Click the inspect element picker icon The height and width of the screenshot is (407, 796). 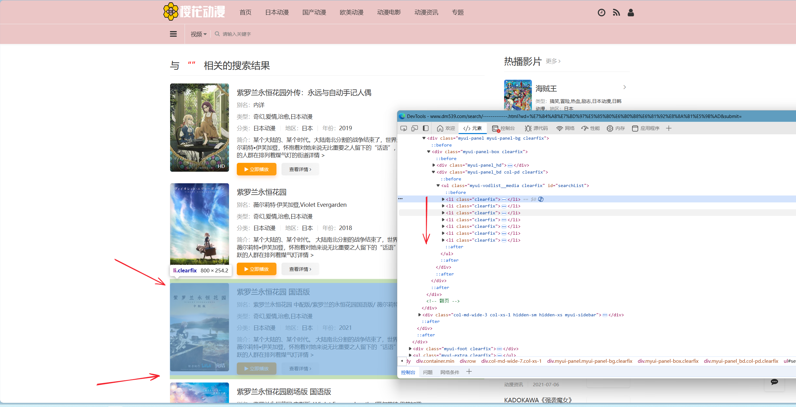point(404,128)
